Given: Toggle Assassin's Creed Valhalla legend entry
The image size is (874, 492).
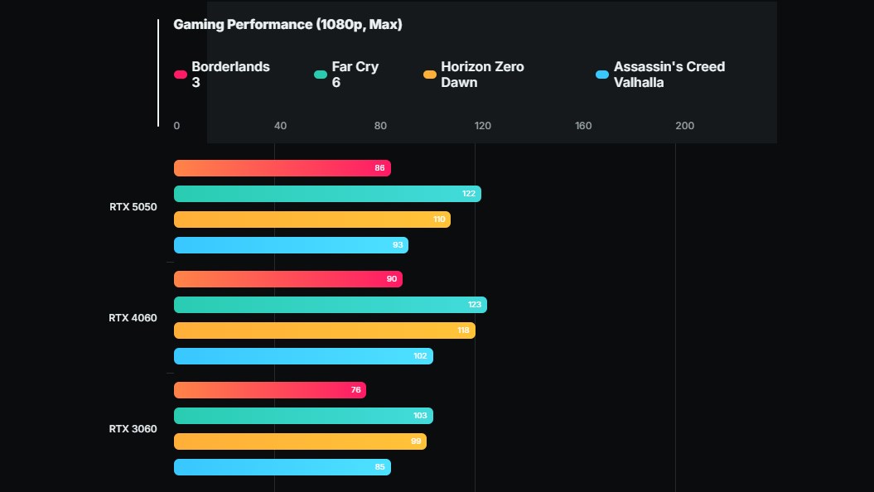Looking at the screenshot, I should [x=660, y=74].
